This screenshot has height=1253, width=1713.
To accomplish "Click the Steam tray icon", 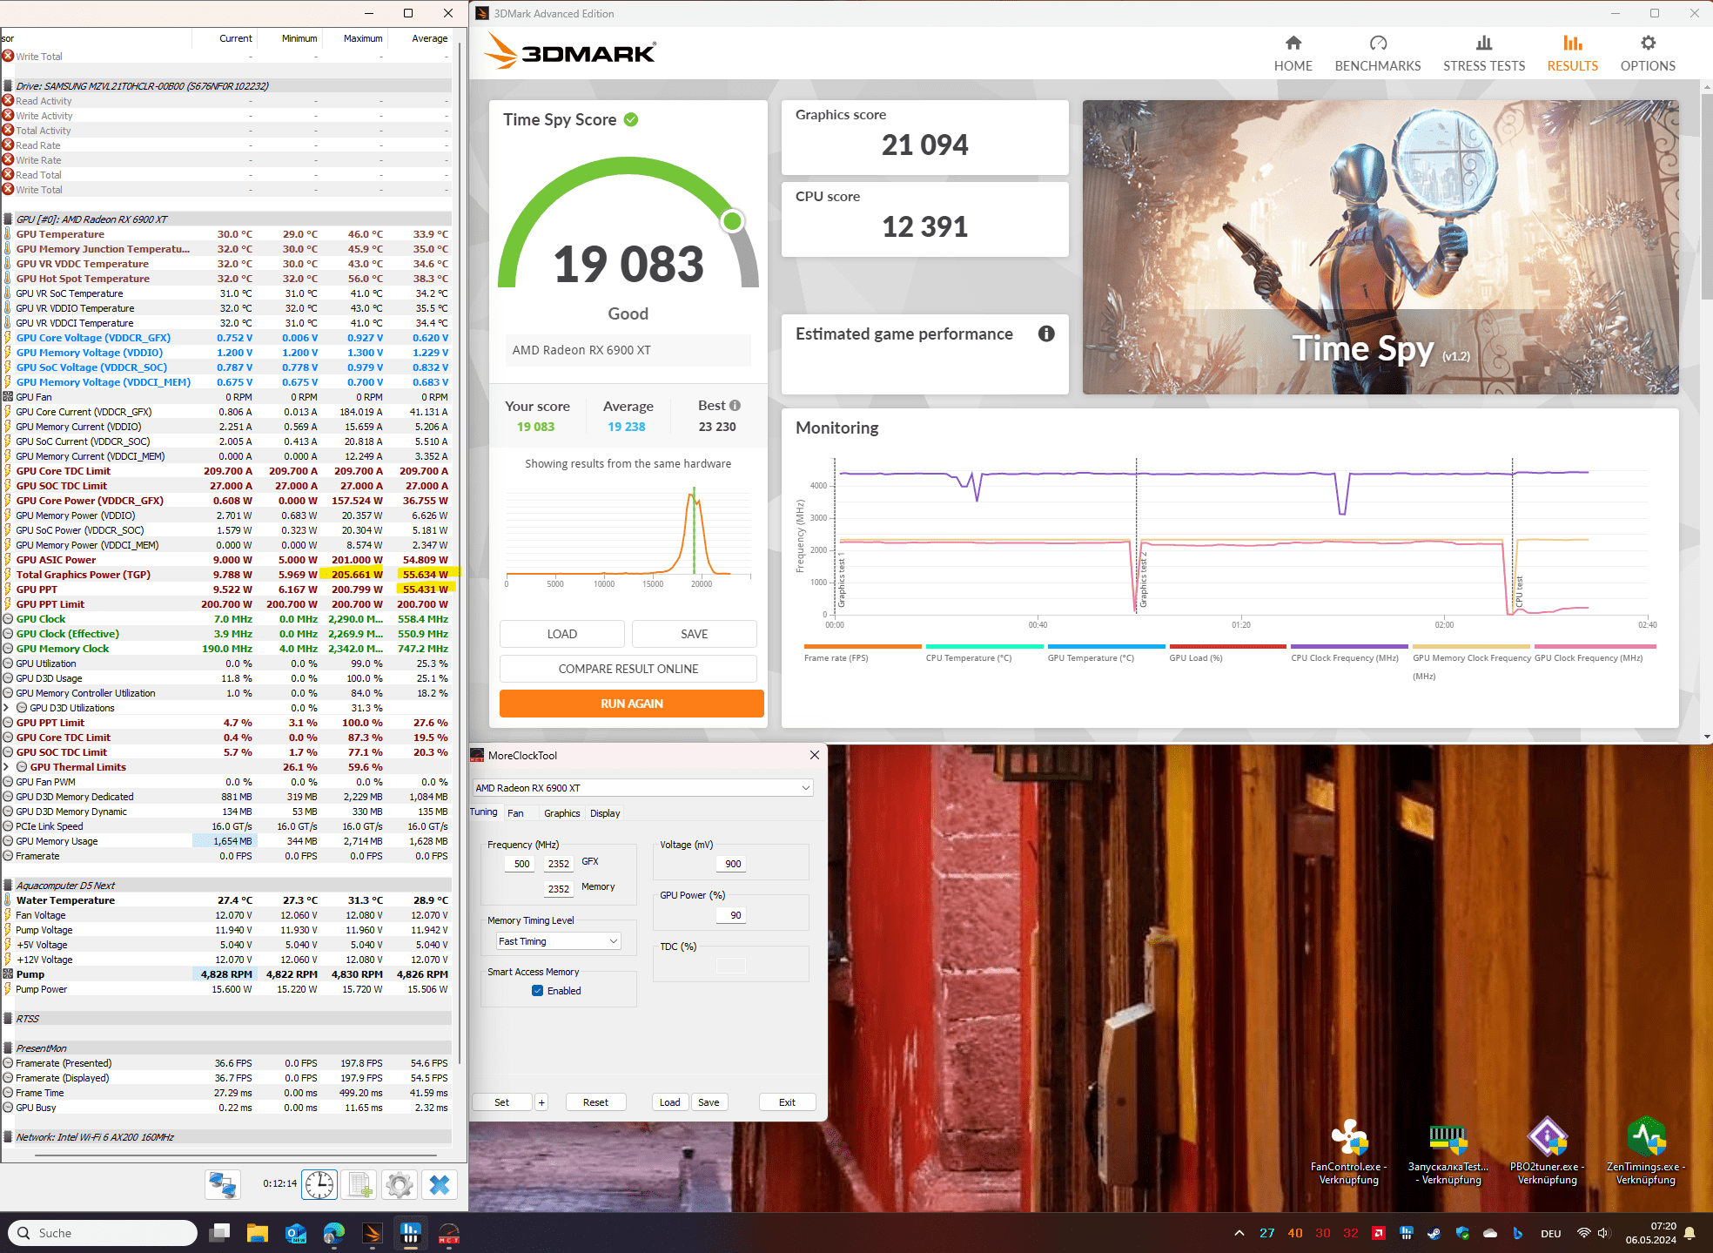I will pyautogui.click(x=1434, y=1233).
